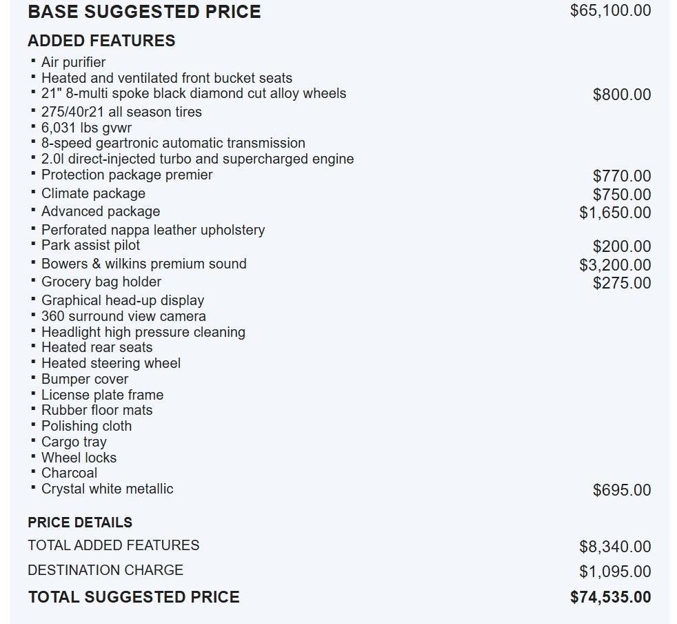Click the Destination Charge label
The image size is (677, 624).
pos(105,570)
